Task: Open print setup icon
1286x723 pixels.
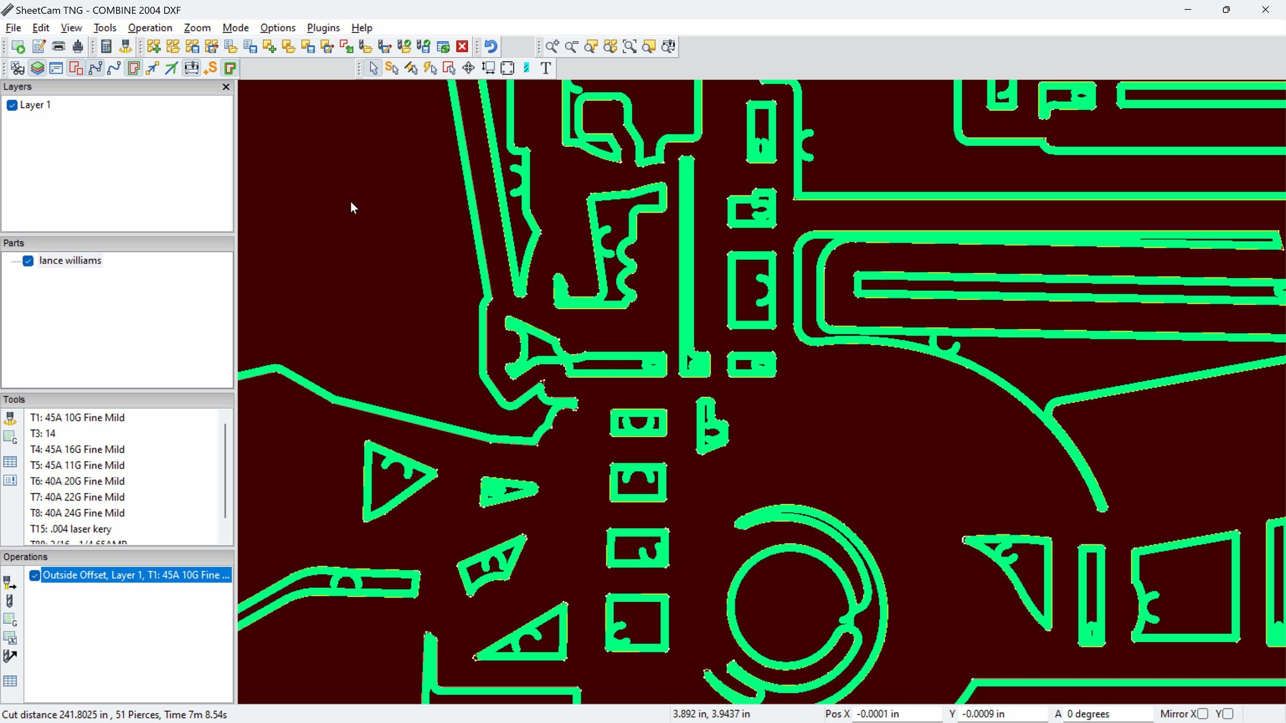Action: (x=58, y=47)
